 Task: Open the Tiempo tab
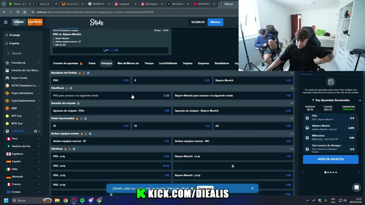[x=149, y=63]
